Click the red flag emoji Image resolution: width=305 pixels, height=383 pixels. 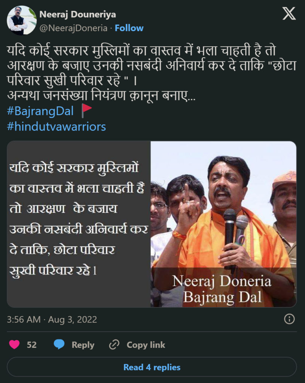coord(86,111)
